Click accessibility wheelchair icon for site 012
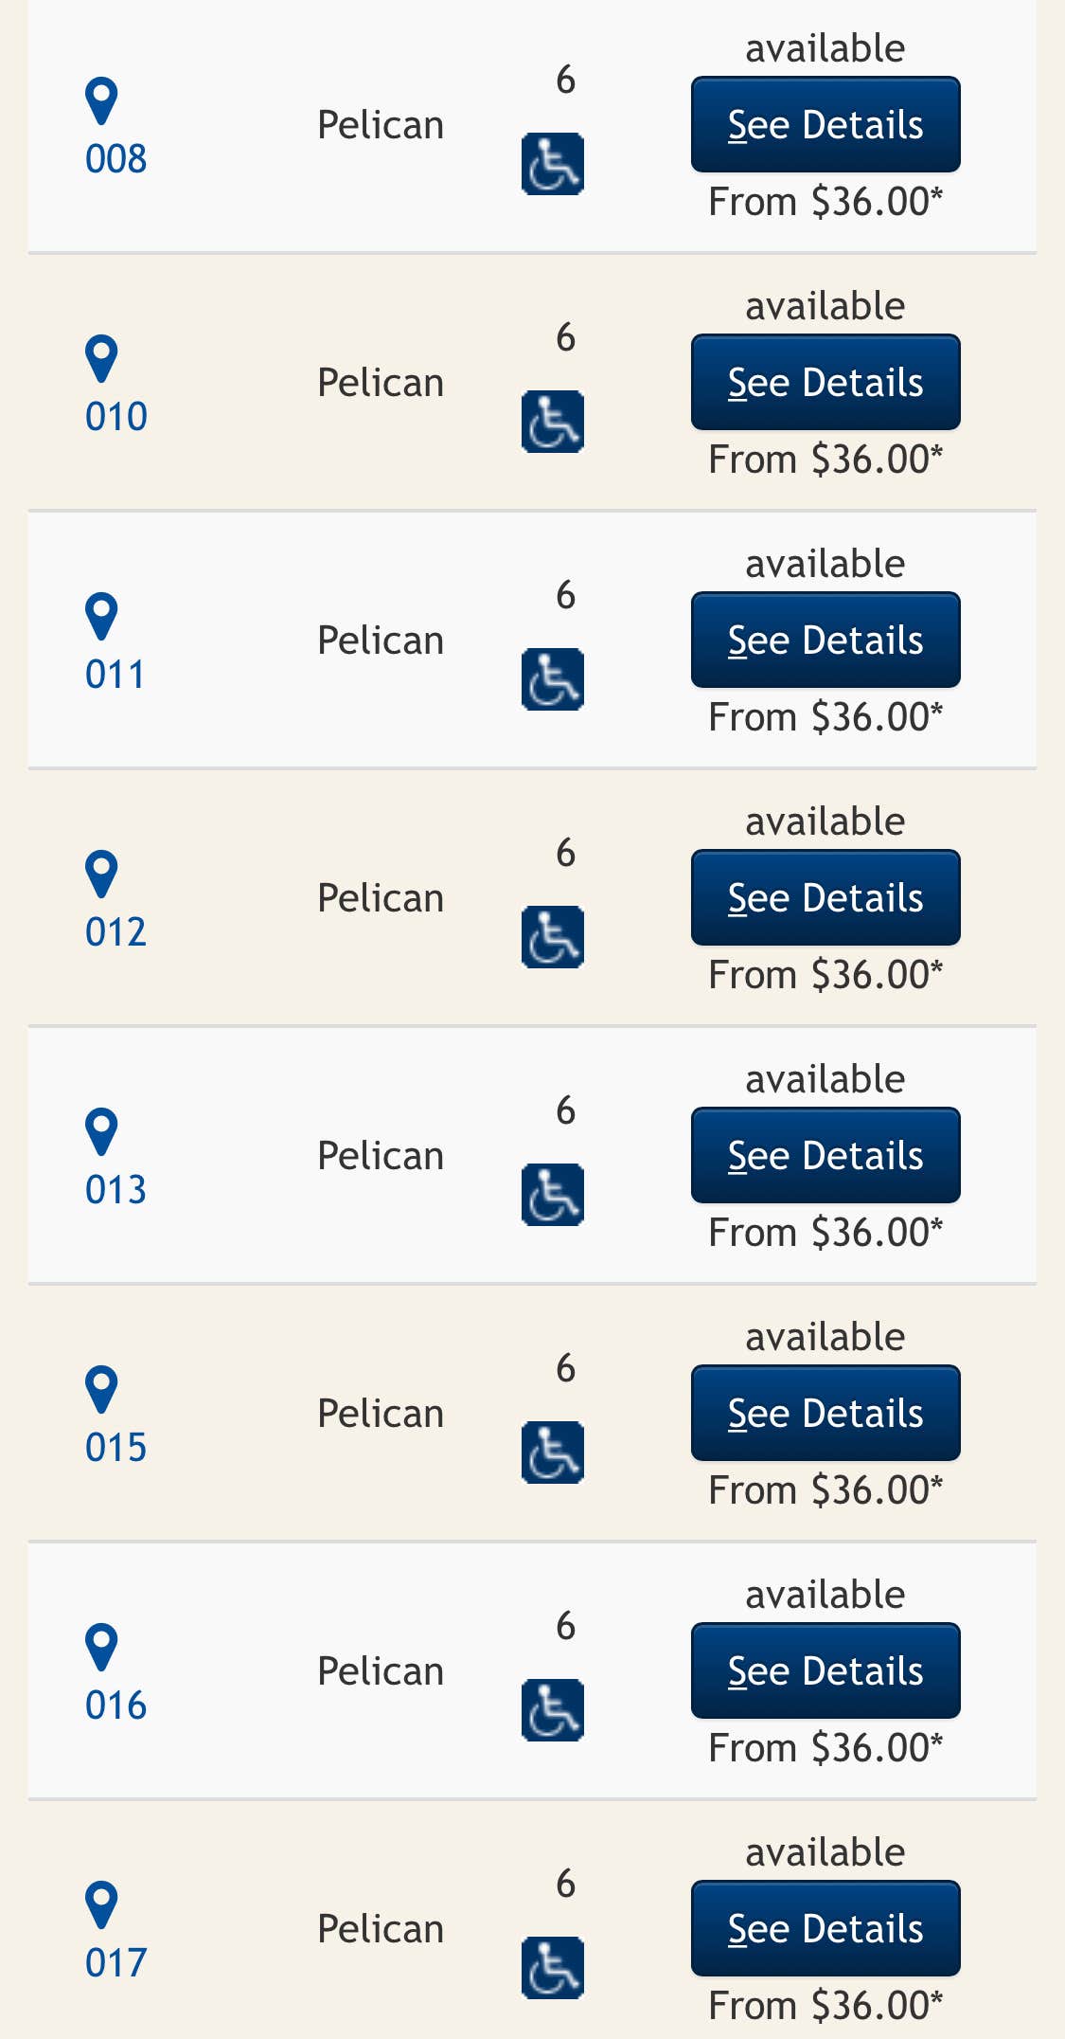This screenshot has height=2039, width=1065. pos(553,937)
